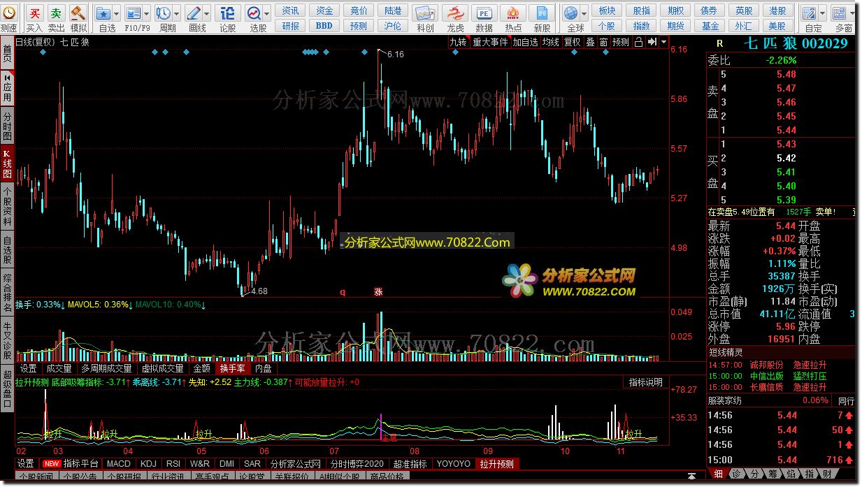Image resolution: width=862 pixels, height=487 pixels.
Task: Expand the 多窗 dropdown arrow
Action: pos(853,13)
